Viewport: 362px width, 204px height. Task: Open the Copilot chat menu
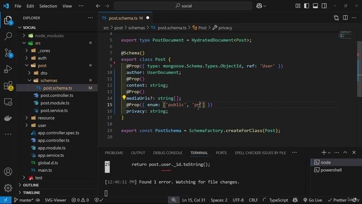[261, 6]
